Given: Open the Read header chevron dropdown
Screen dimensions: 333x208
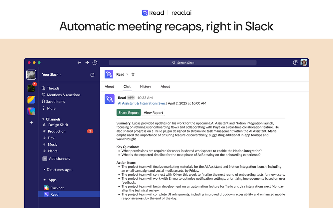Looking at the screenshot, I should 127,74.
